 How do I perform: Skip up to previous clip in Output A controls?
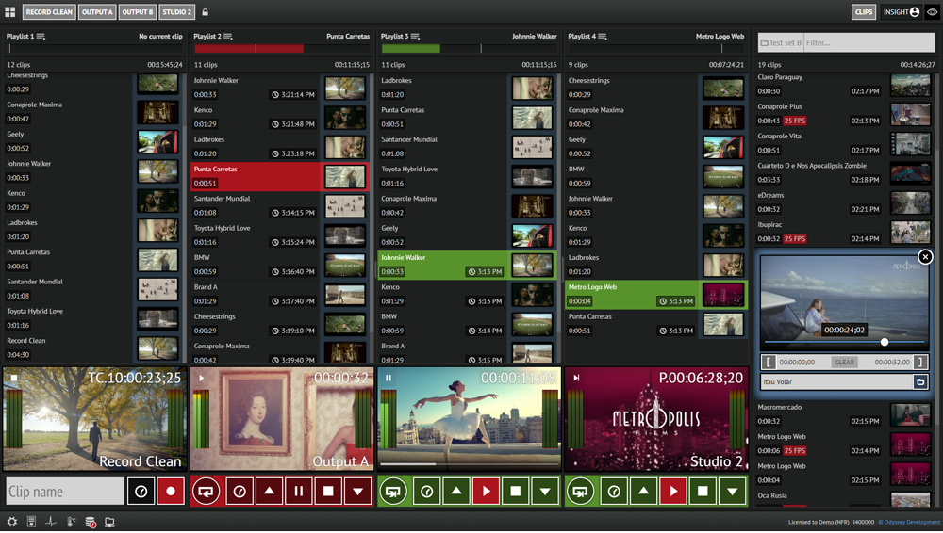coord(269,492)
